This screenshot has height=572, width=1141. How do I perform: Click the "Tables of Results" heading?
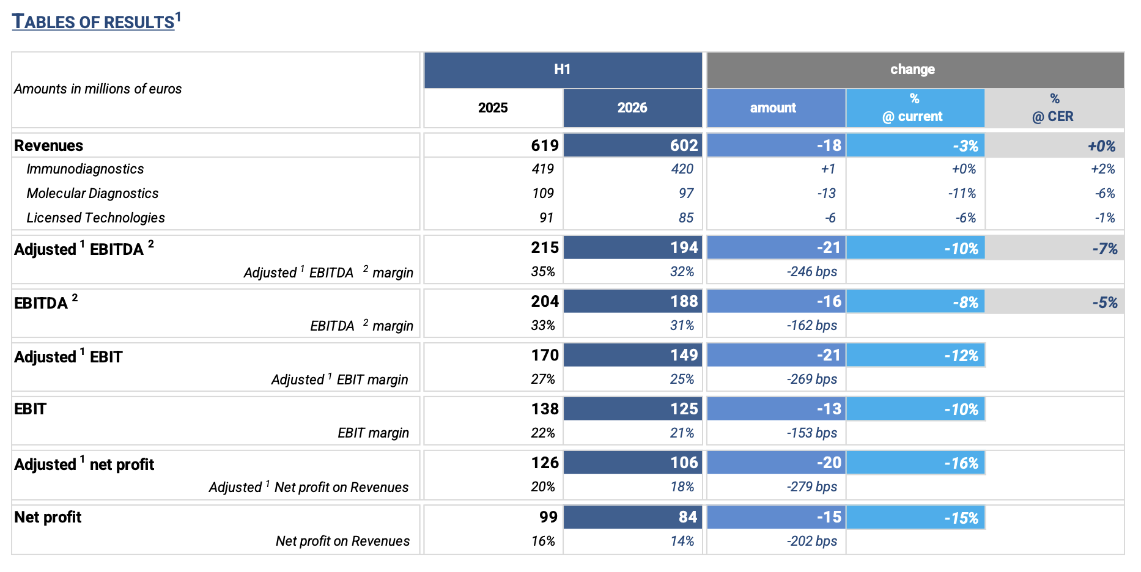coord(96,21)
